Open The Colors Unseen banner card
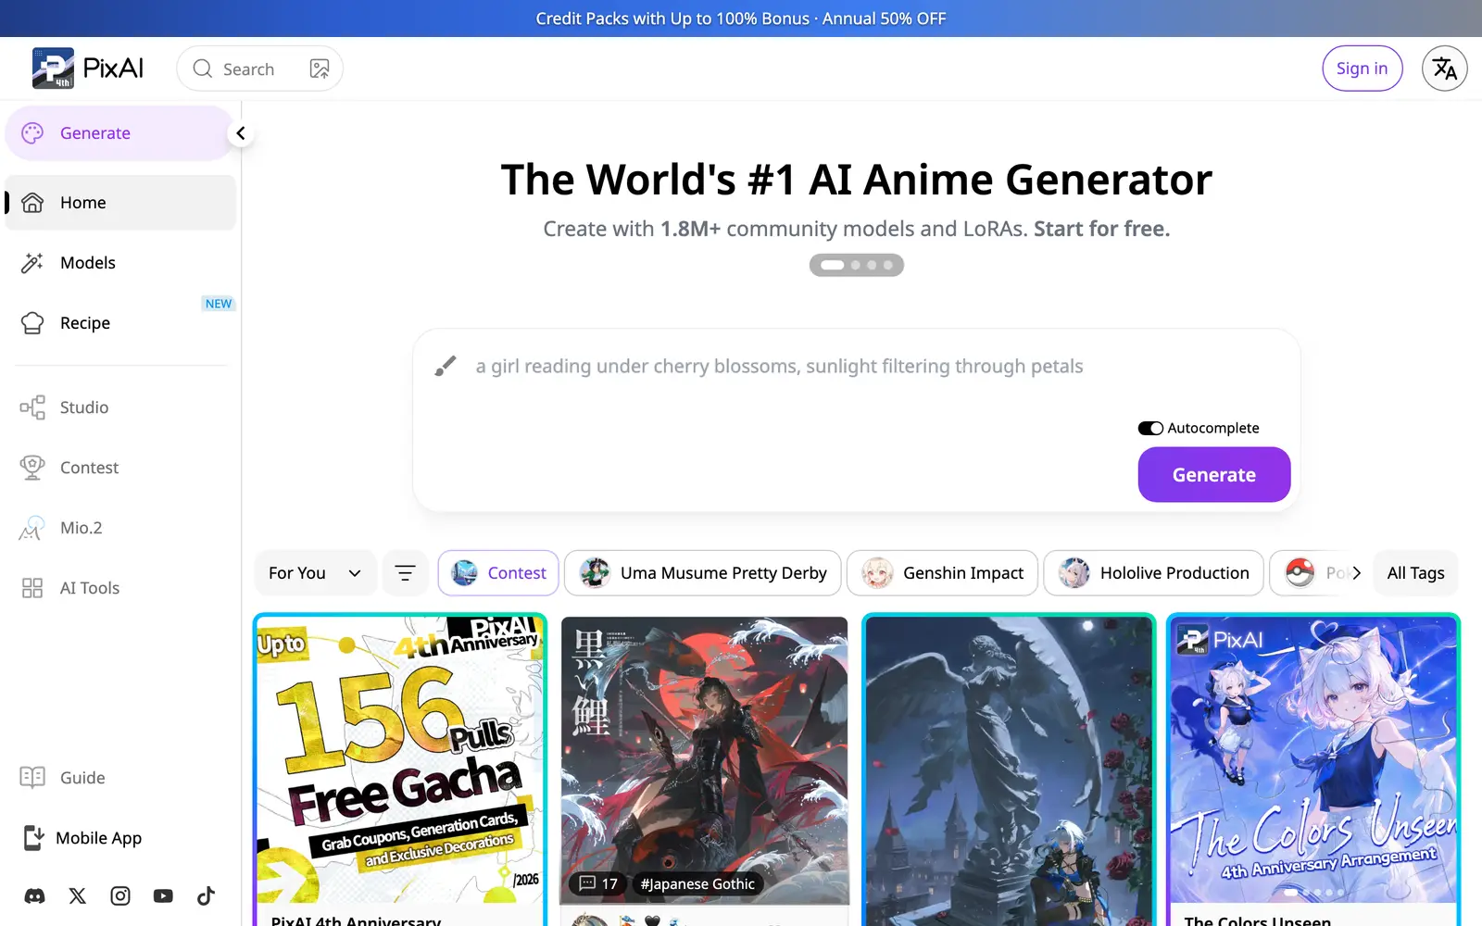This screenshot has height=926, width=1482. tap(1312, 759)
